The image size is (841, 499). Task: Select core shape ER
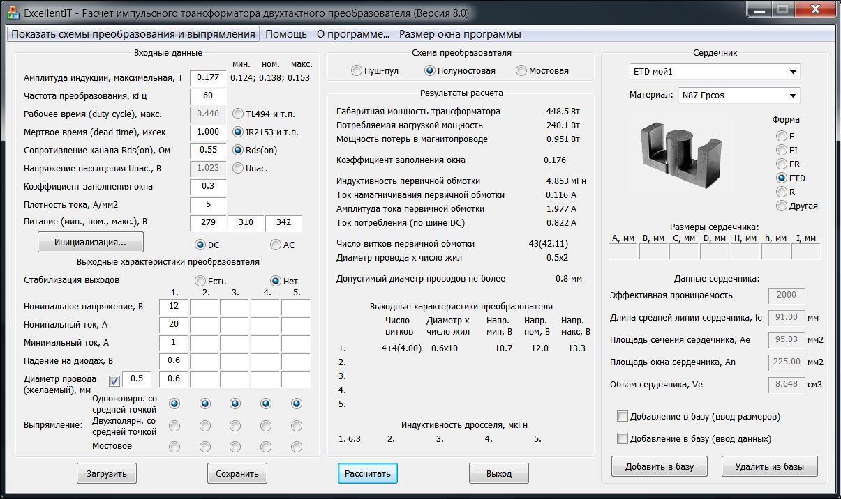[x=788, y=164]
